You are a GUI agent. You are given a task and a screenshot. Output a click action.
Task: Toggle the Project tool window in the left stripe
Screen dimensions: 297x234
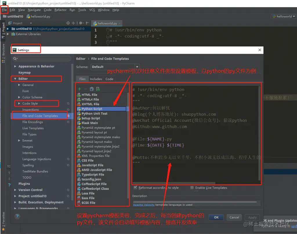pos(3,30)
